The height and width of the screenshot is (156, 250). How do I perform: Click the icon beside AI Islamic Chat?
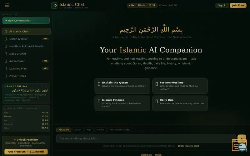pyautogui.click(x=6, y=32)
